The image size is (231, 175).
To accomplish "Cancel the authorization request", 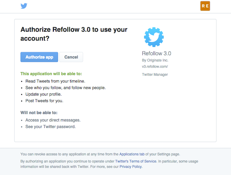I will [x=71, y=57].
